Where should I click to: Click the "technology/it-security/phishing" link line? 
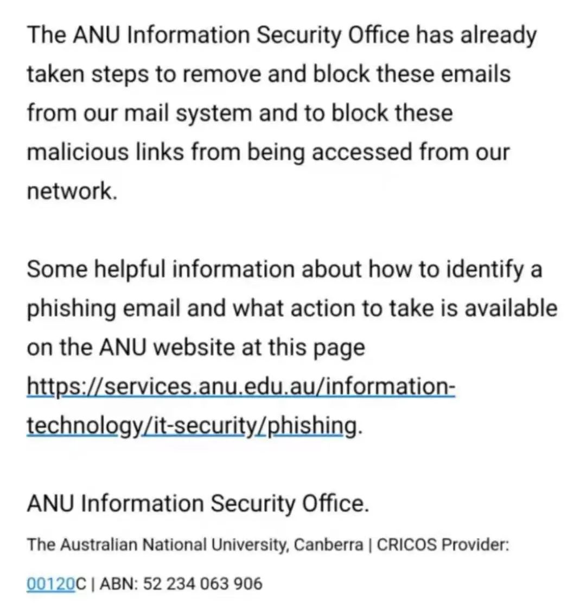pos(192,426)
